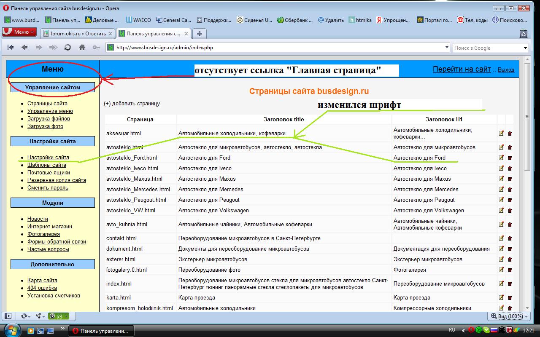Delete avtosteklo_Maxus.html row trash icon
This screenshot has width=540, height=337.
[510, 179]
